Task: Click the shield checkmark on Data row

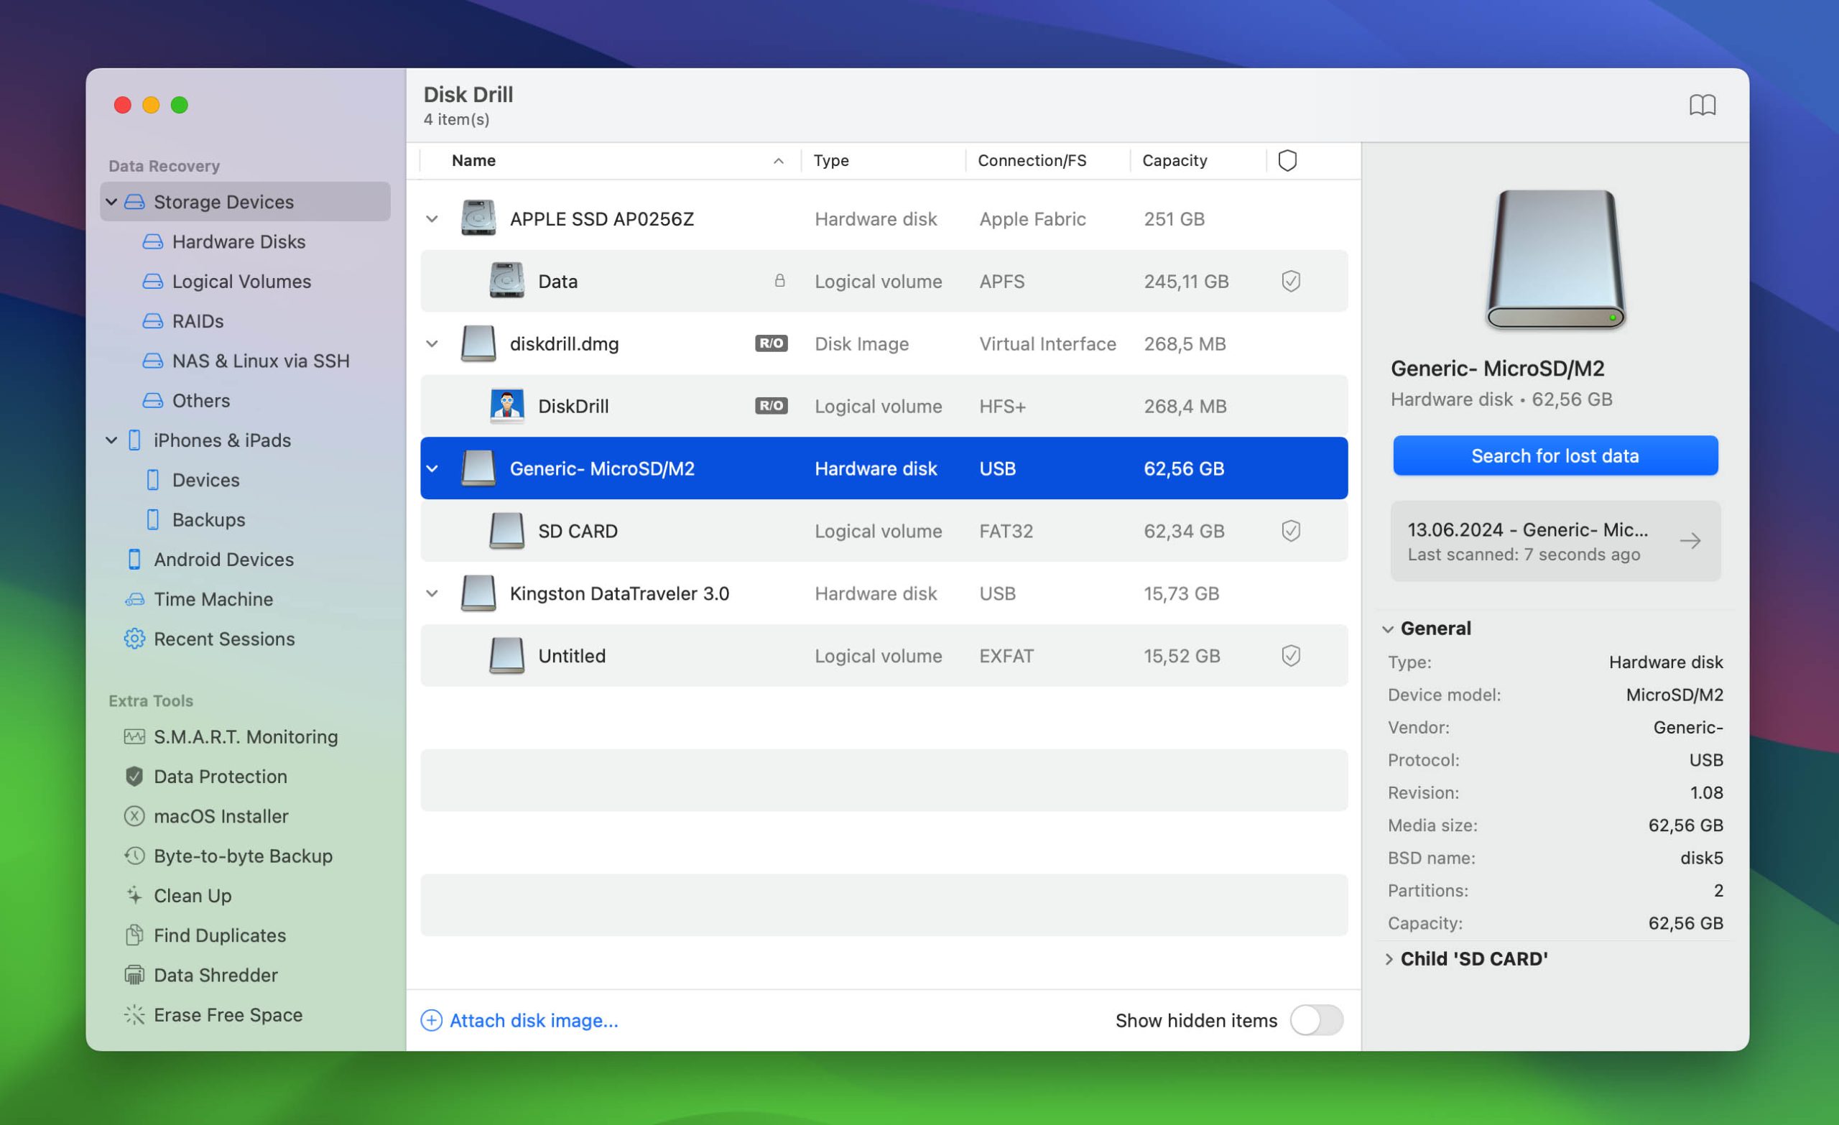Action: [1291, 282]
